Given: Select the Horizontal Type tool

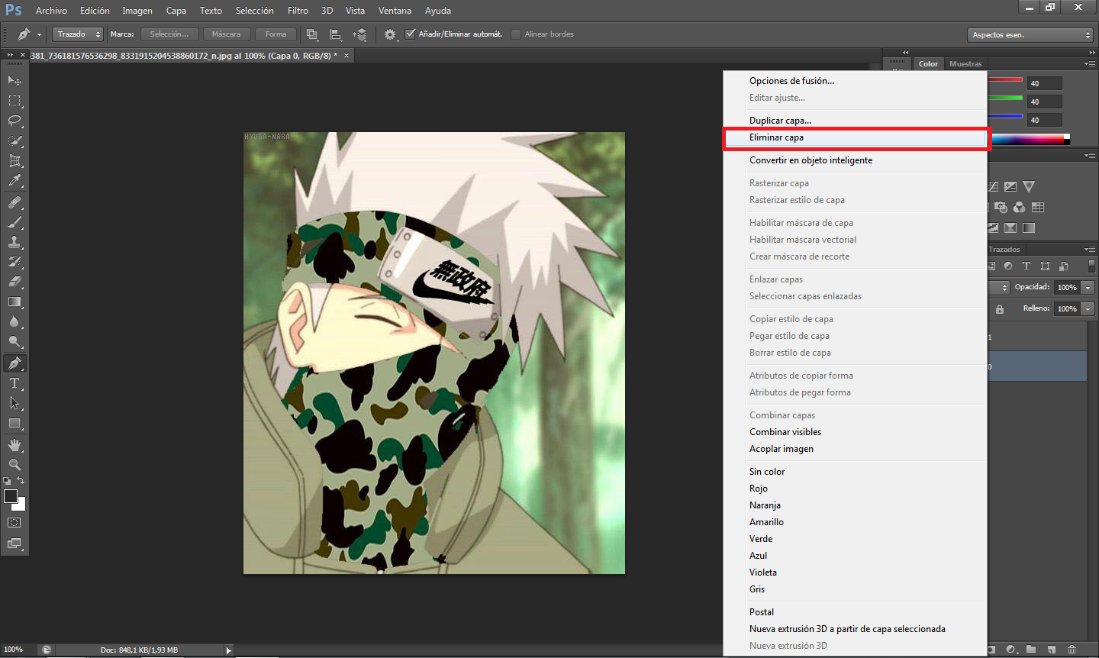Looking at the screenshot, I should coord(15,383).
